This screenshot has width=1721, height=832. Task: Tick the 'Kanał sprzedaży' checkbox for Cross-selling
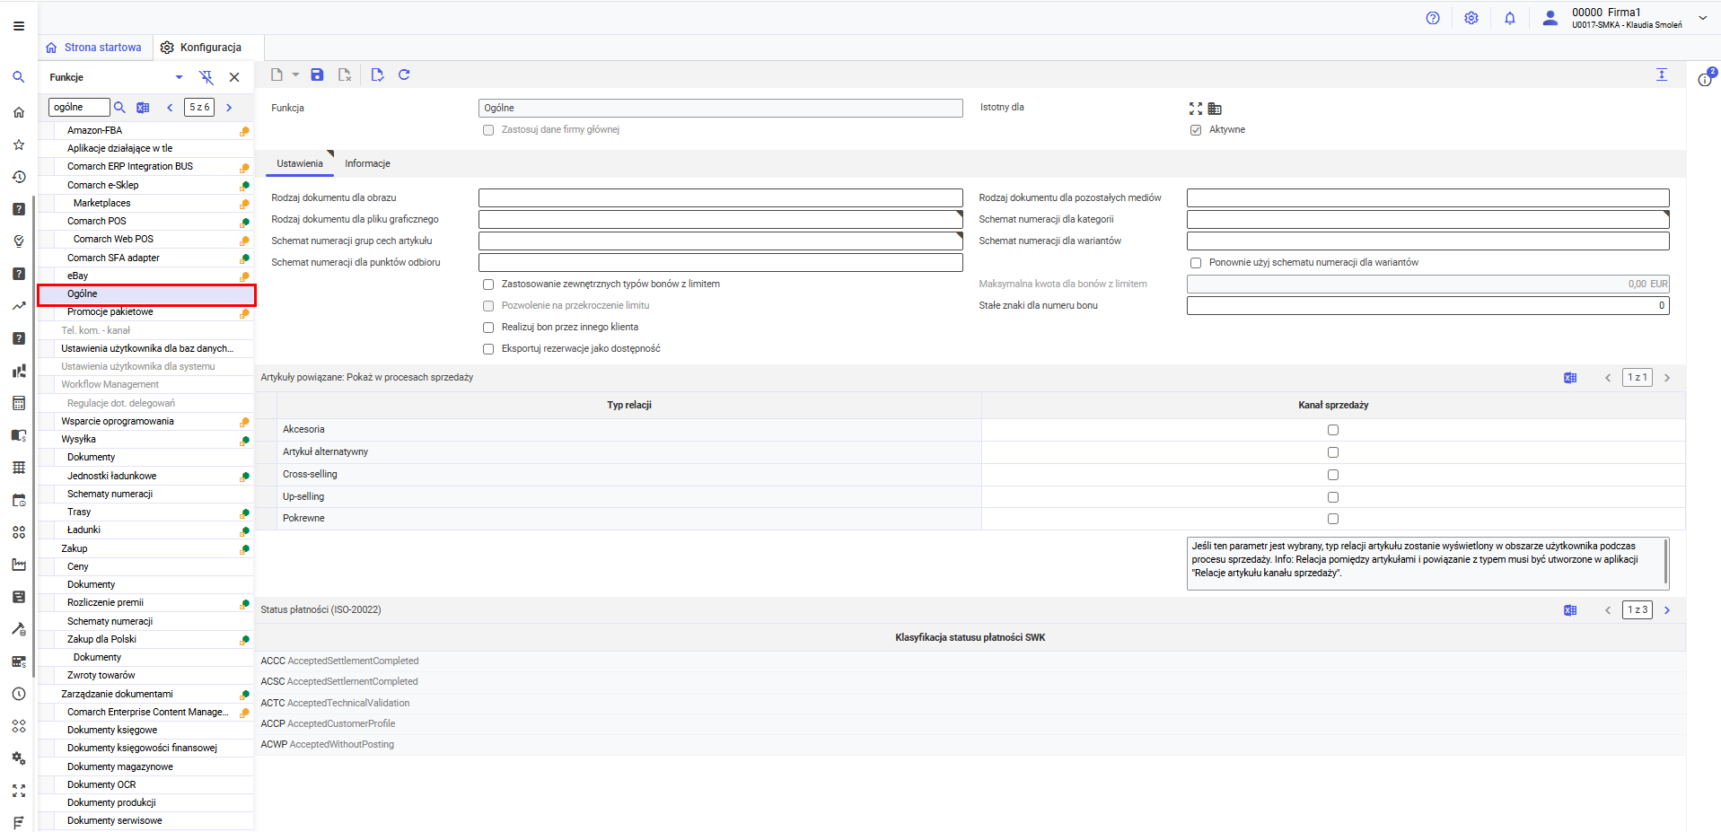click(x=1333, y=475)
